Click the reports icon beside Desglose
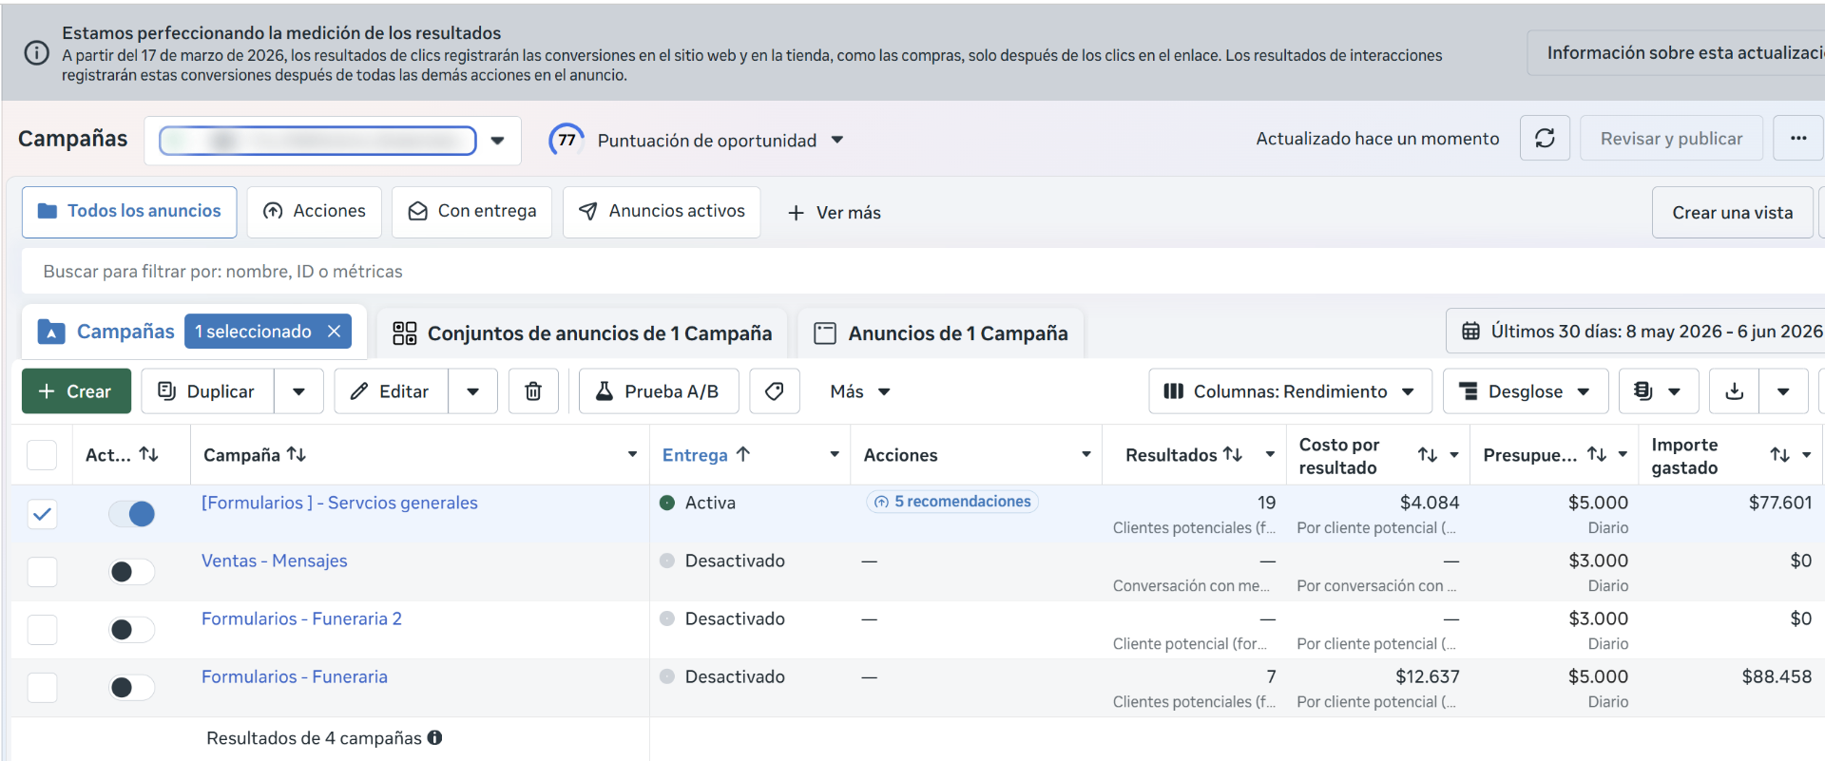The height and width of the screenshot is (761, 1825). click(x=1643, y=391)
